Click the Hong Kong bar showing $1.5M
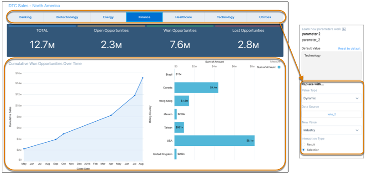Screen dimensions: 367x175 [182, 101]
